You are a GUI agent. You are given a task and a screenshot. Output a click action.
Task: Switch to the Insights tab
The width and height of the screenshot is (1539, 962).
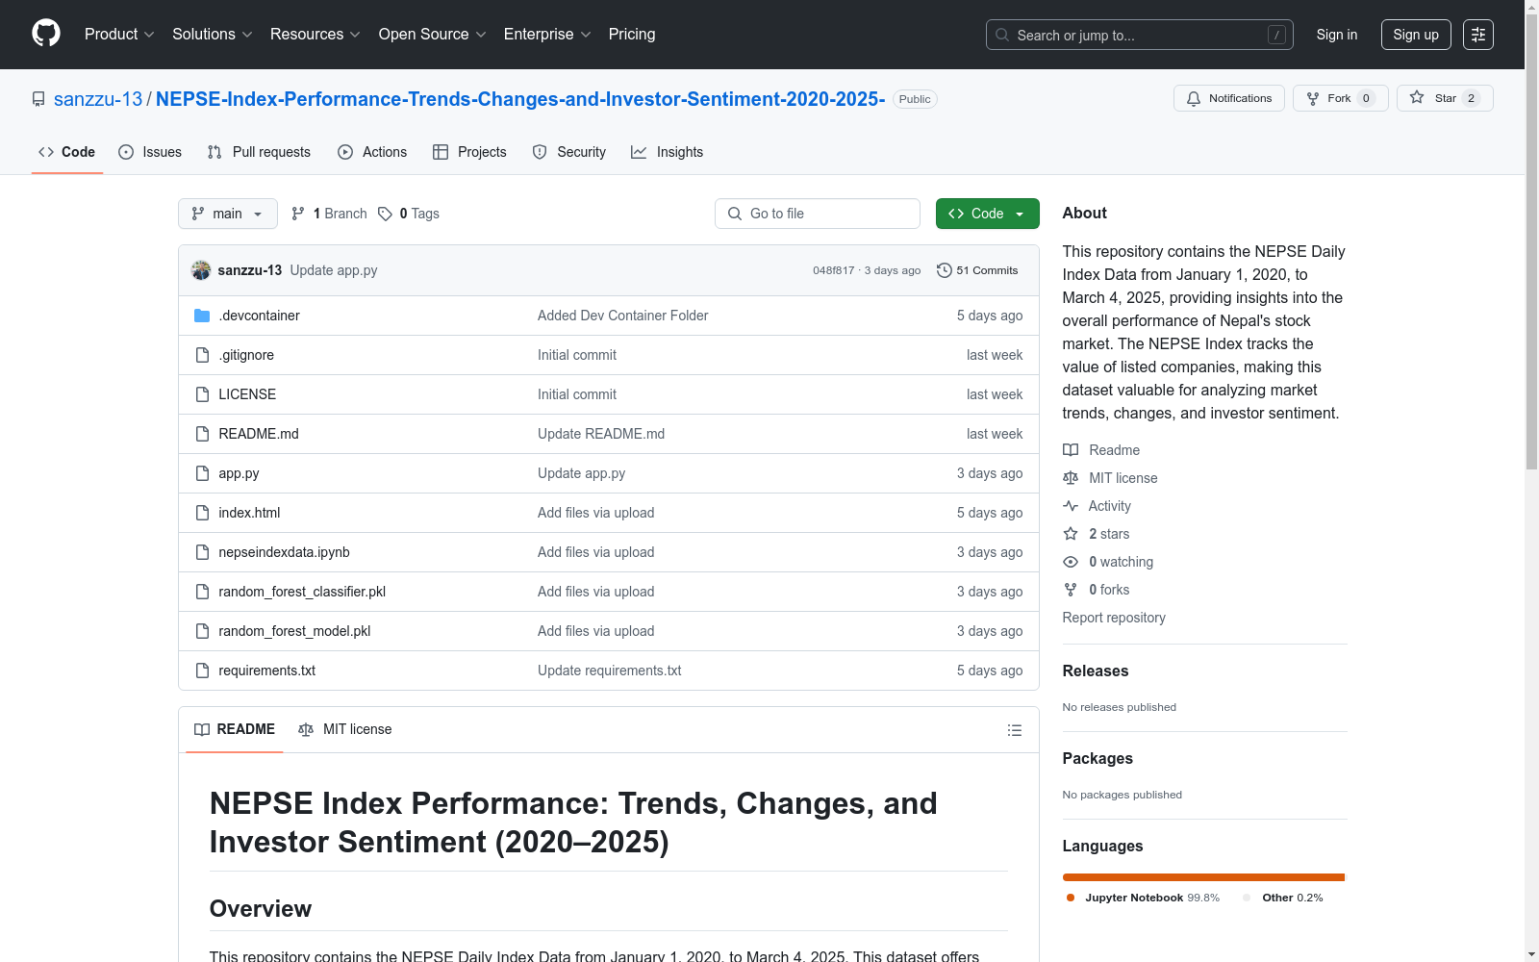(x=668, y=152)
